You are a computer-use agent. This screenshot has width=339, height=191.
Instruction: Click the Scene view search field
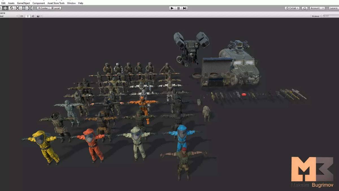pos(331,16)
